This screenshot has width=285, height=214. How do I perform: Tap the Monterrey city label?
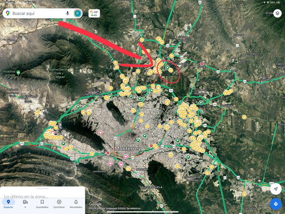pos(128,149)
